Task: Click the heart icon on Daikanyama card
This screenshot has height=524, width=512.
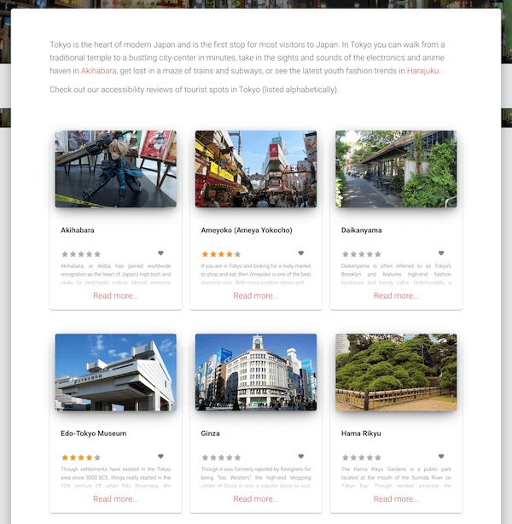Action: [x=441, y=253]
